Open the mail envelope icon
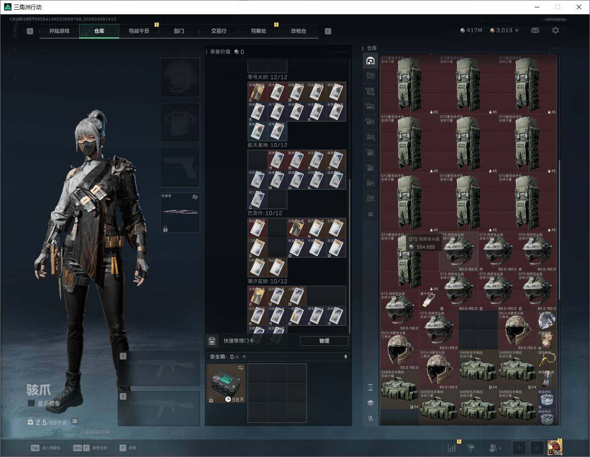The width and height of the screenshot is (590, 457). (x=535, y=30)
